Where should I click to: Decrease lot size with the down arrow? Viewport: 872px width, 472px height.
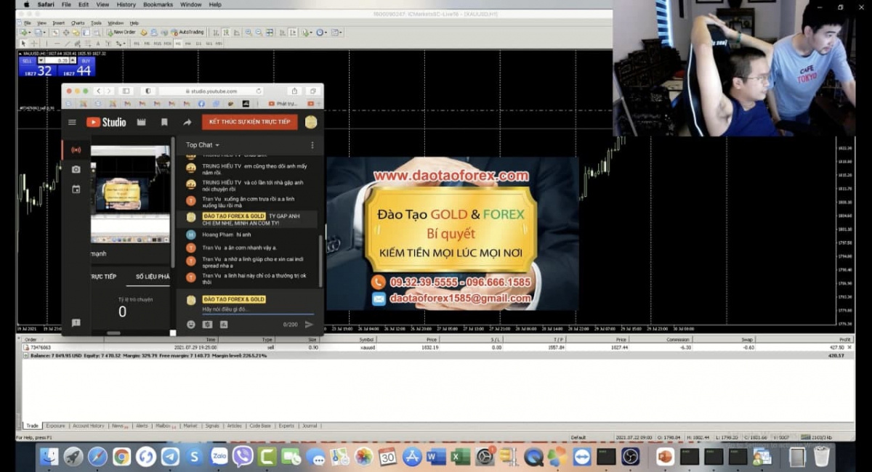41,60
